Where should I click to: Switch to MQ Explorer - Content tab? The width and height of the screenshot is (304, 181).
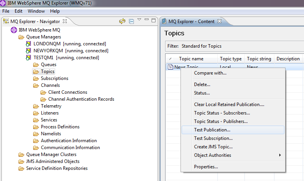[191, 22]
